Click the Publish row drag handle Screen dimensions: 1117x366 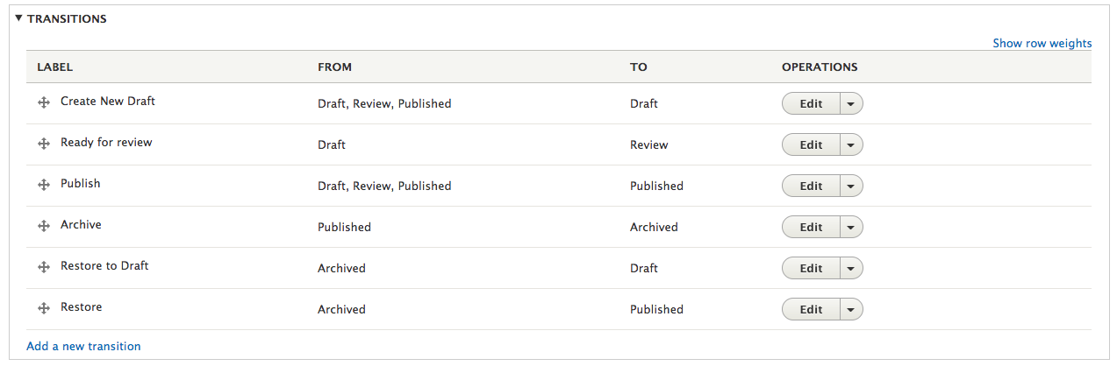pos(43,185)
